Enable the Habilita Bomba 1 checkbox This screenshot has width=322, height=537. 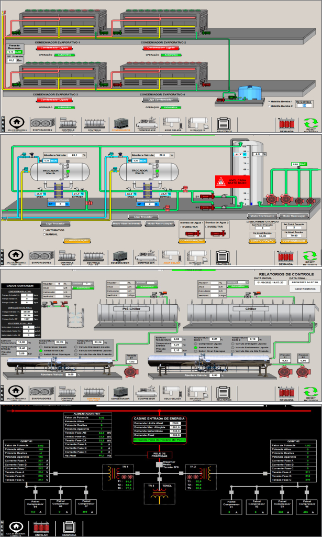[269, 101]
